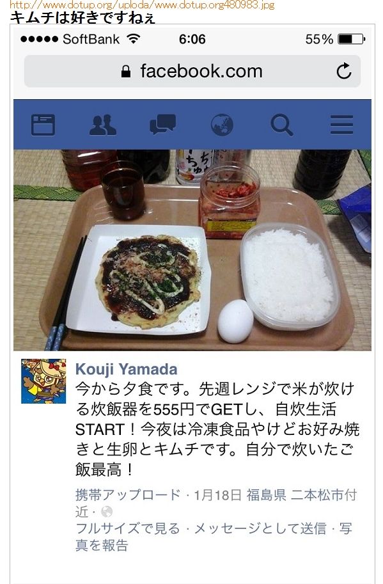
Task: Open the messages chat bubble icon
Action: pos(162,125)
